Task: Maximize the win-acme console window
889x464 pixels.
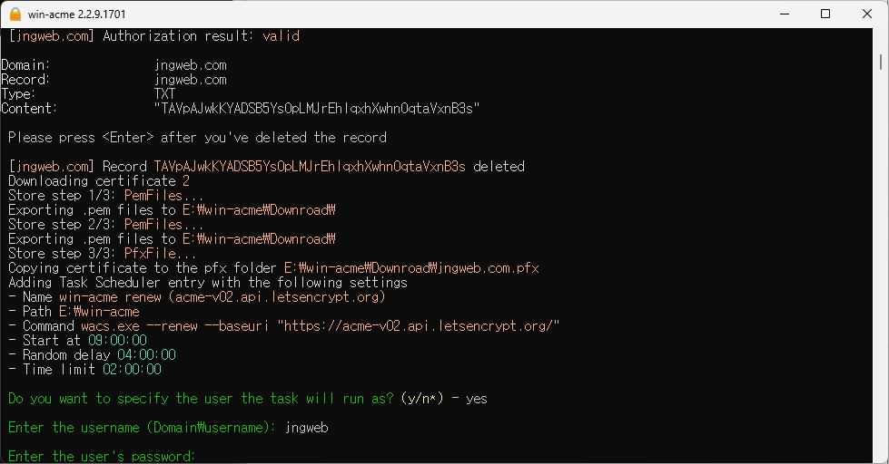Action: (825, 14)
